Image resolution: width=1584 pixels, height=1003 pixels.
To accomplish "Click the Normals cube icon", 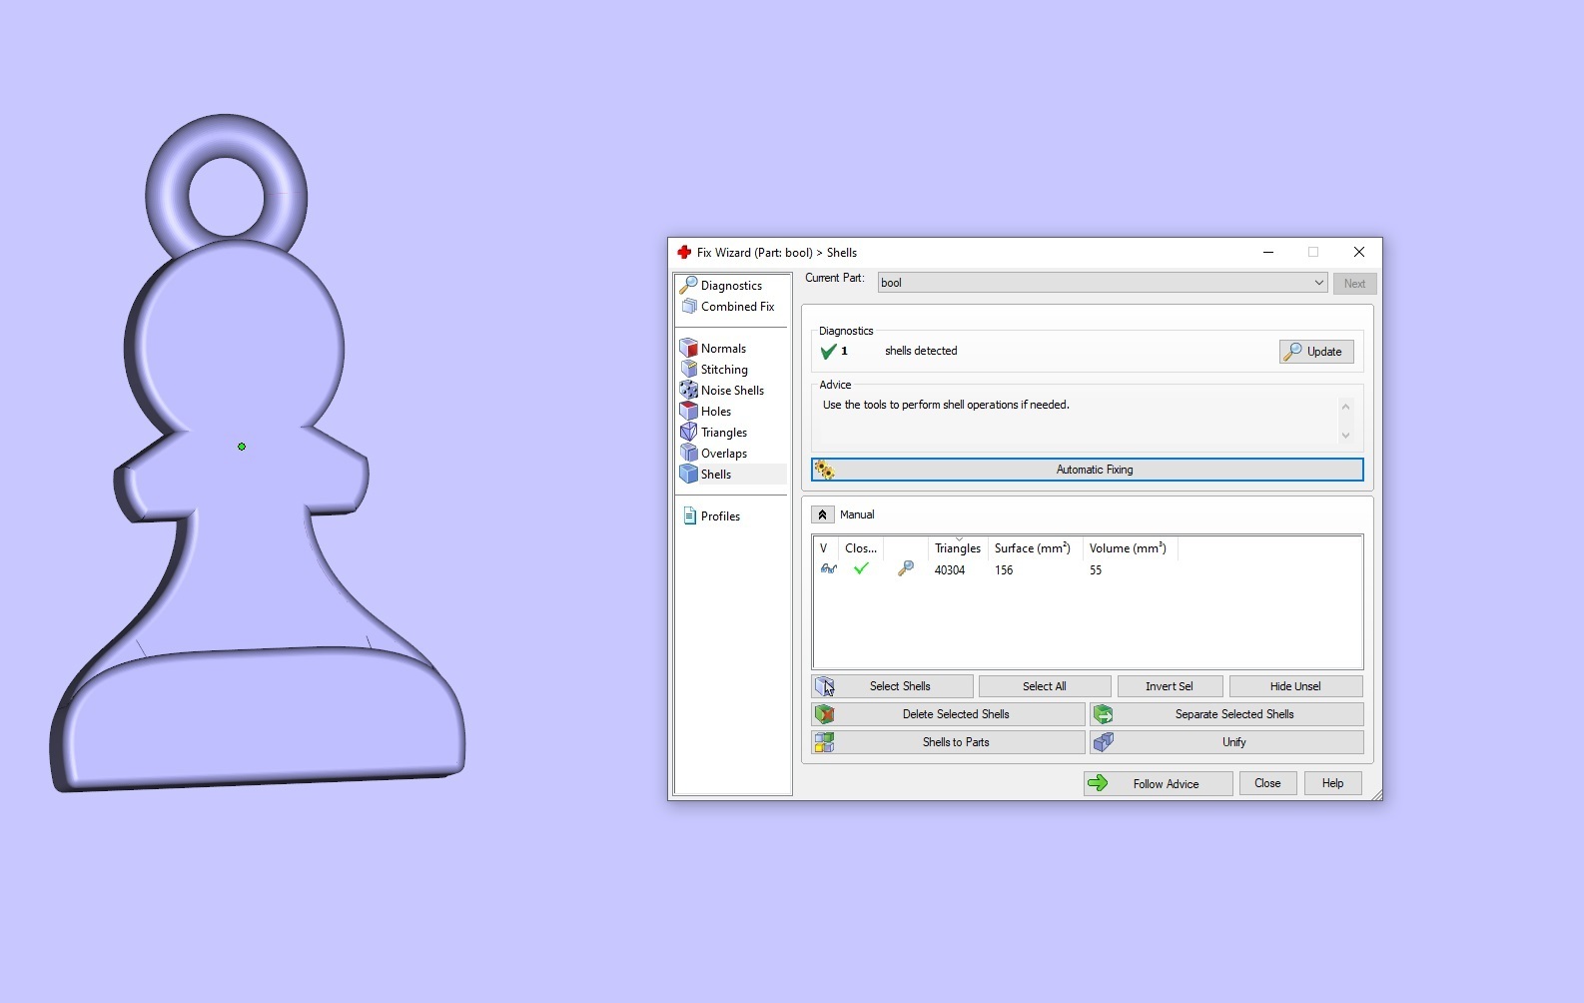I will point(688,349).
